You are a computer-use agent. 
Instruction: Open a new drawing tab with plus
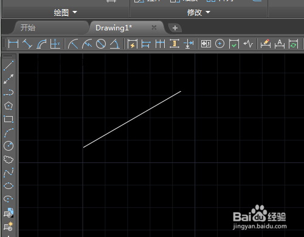coord(175,28)
